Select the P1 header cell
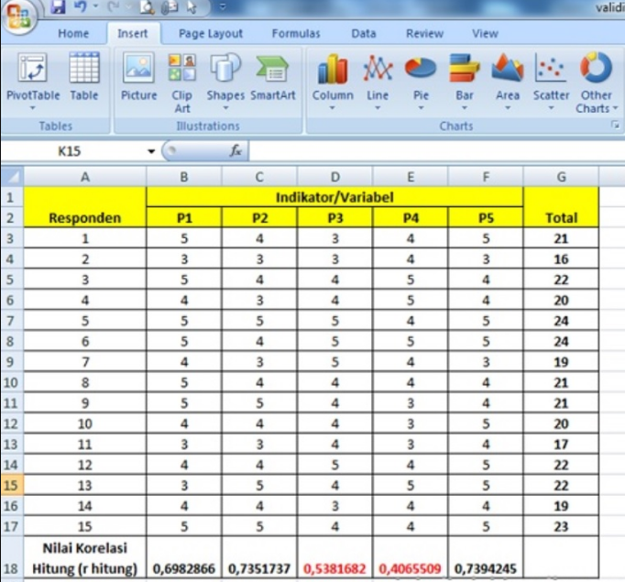The height and width of the screenshot is (582, 625). click(184, 218)
